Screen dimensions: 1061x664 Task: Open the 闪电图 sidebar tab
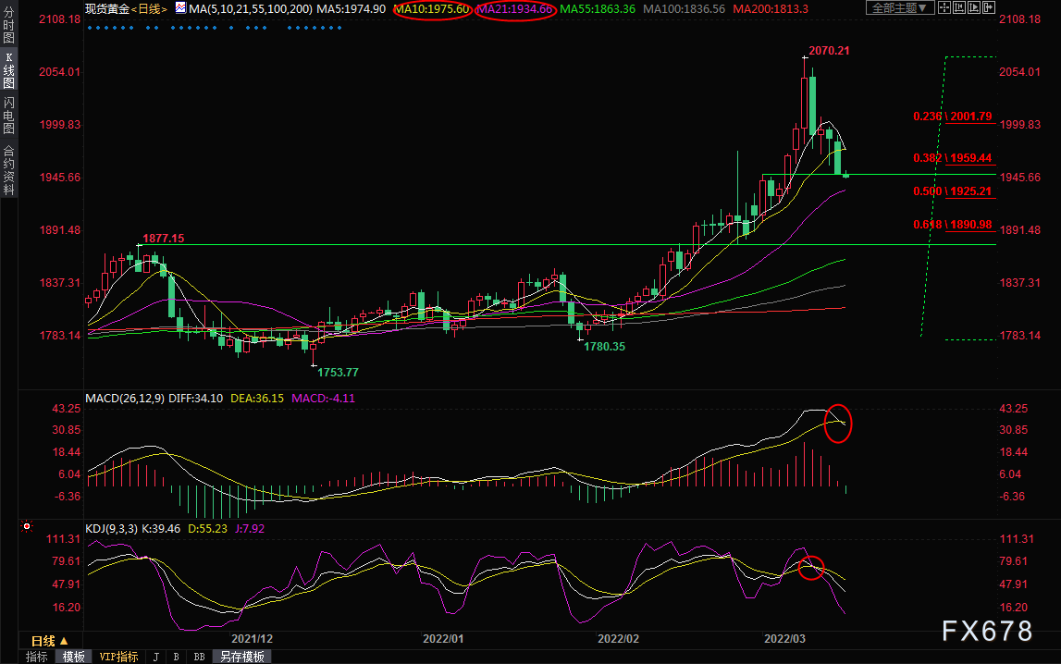[9, 115]
